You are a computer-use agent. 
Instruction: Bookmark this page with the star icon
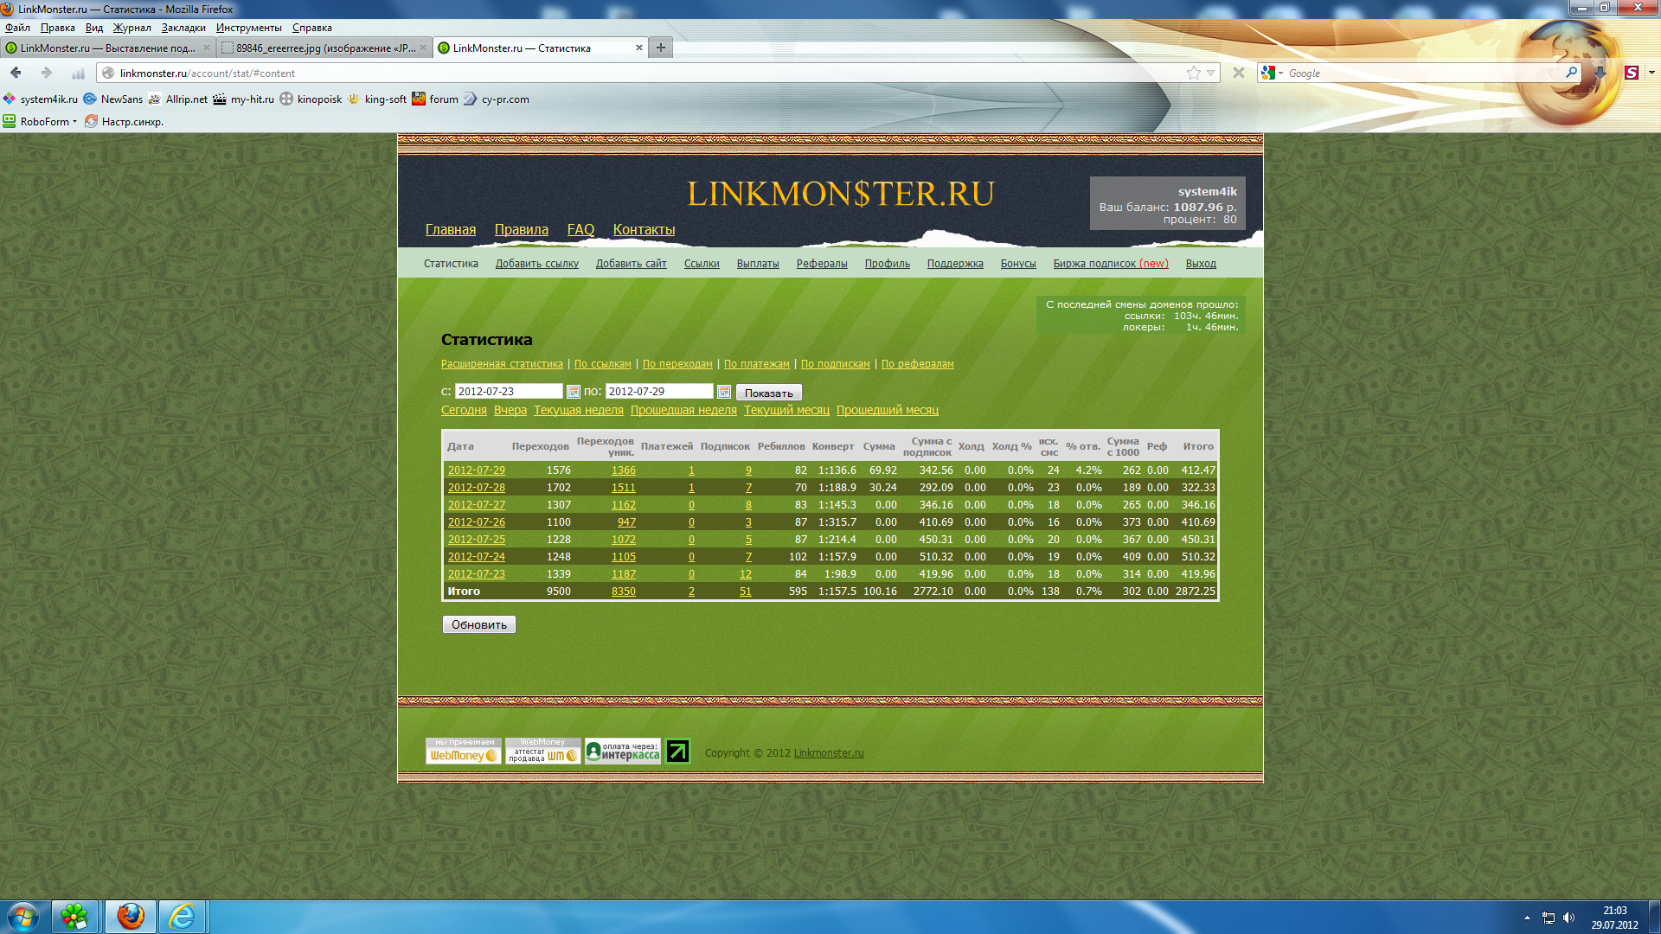1194,73
